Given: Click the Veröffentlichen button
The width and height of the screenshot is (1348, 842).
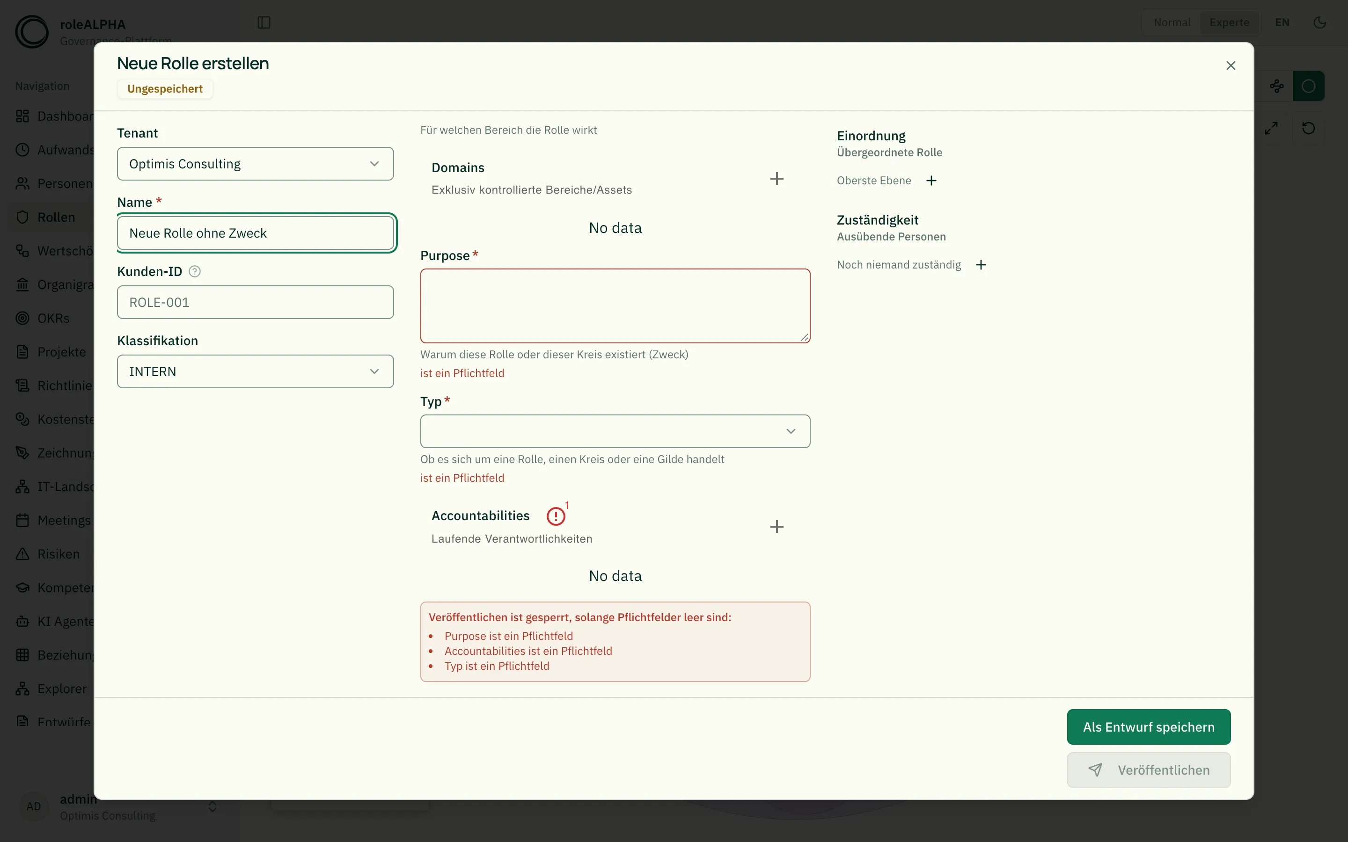Looking at the screenshot, I should point(1149,770).
